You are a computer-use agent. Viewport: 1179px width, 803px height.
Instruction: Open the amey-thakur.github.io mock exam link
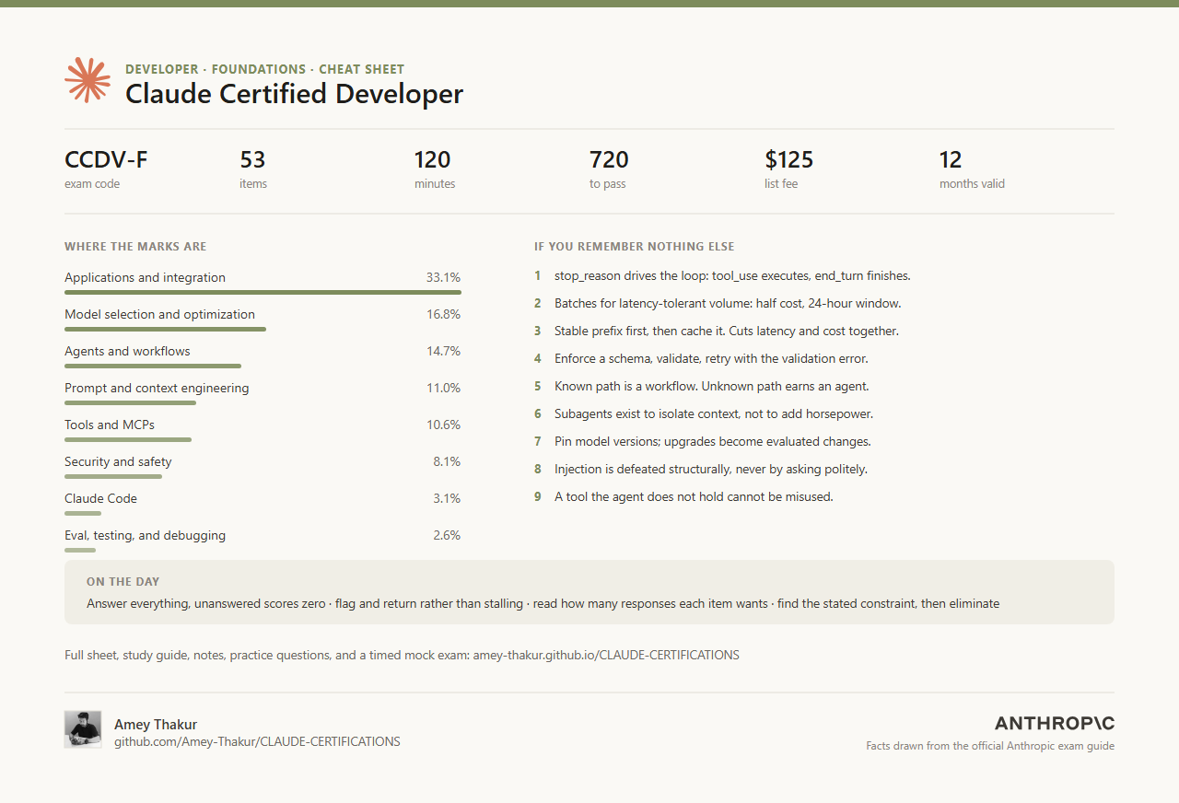click(606, 656)
